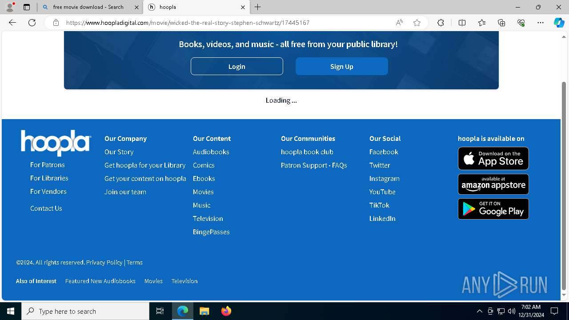This screenshot has width=569, height=320.
Task: Open Featured New Audiobooks link
Action: (x=100, y=281)
